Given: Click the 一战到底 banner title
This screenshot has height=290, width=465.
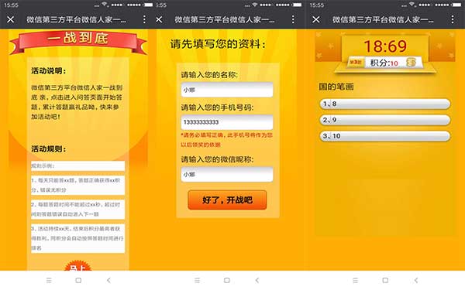Looking at the screenshot, I should pyautogui.click(x=77, y=39).
